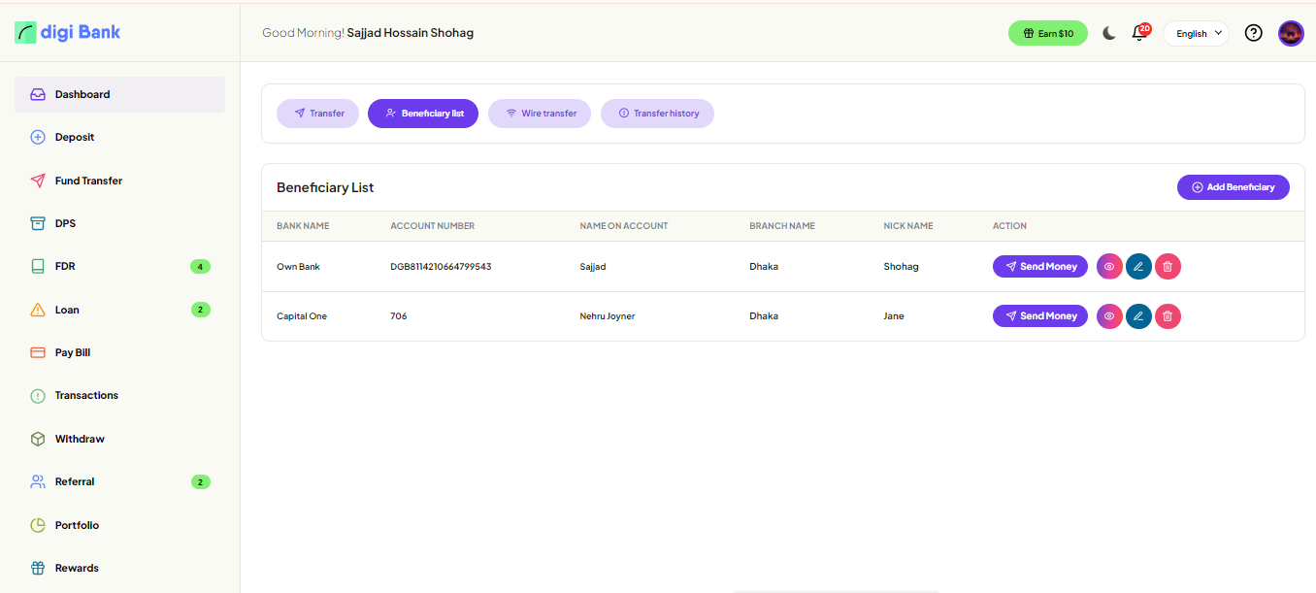View Shohag beneficiary details via eye icon

1109,266
